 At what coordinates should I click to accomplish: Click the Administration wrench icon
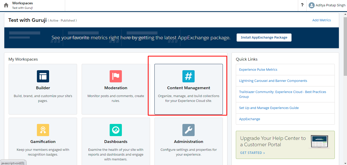[x=189, y=130]
